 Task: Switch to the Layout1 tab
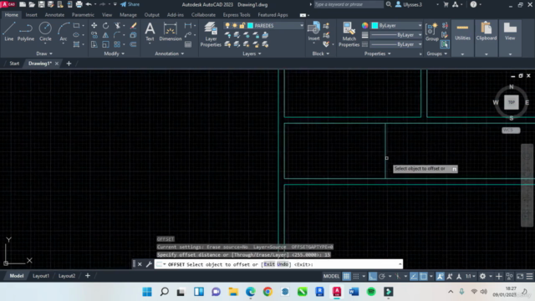pos(41,276)
